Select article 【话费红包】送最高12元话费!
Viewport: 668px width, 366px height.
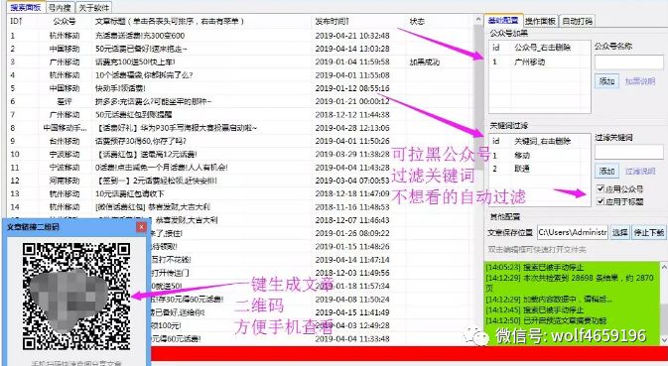147,154
